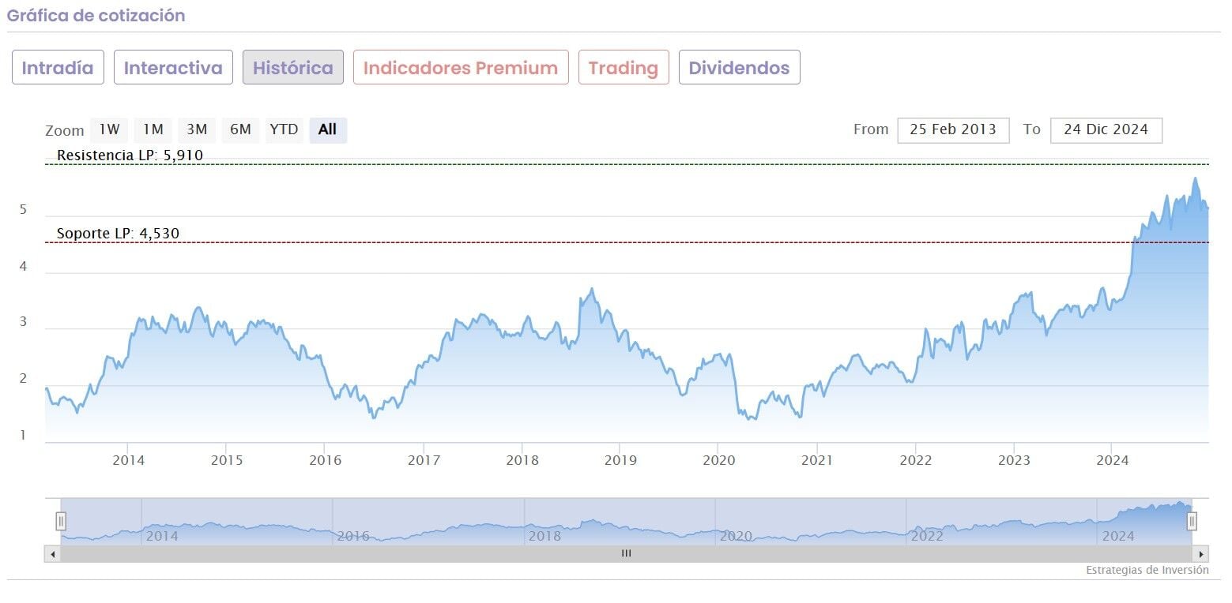This screenshot has width=1232, height=603.
Task: Zoom chart to 6M
Action: coord(240,129)
